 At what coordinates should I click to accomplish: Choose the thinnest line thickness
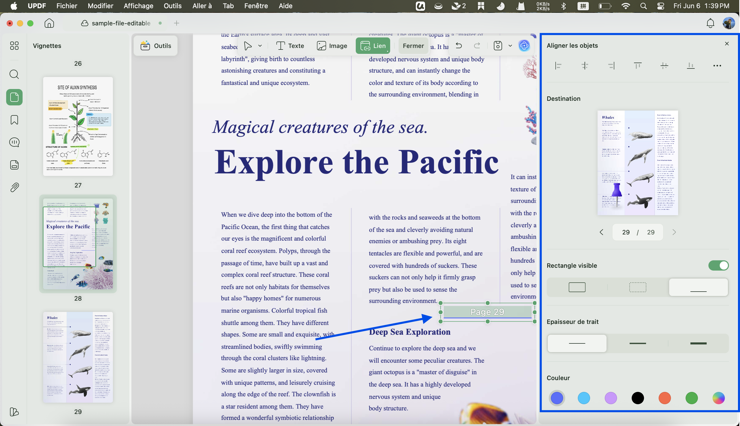(577, 343)
